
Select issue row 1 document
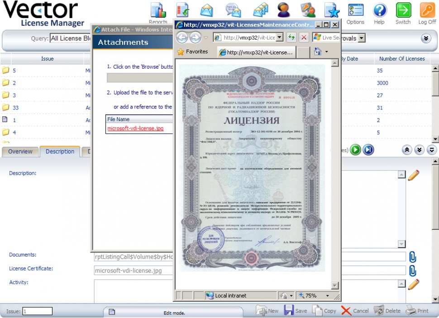coord(5,119)
